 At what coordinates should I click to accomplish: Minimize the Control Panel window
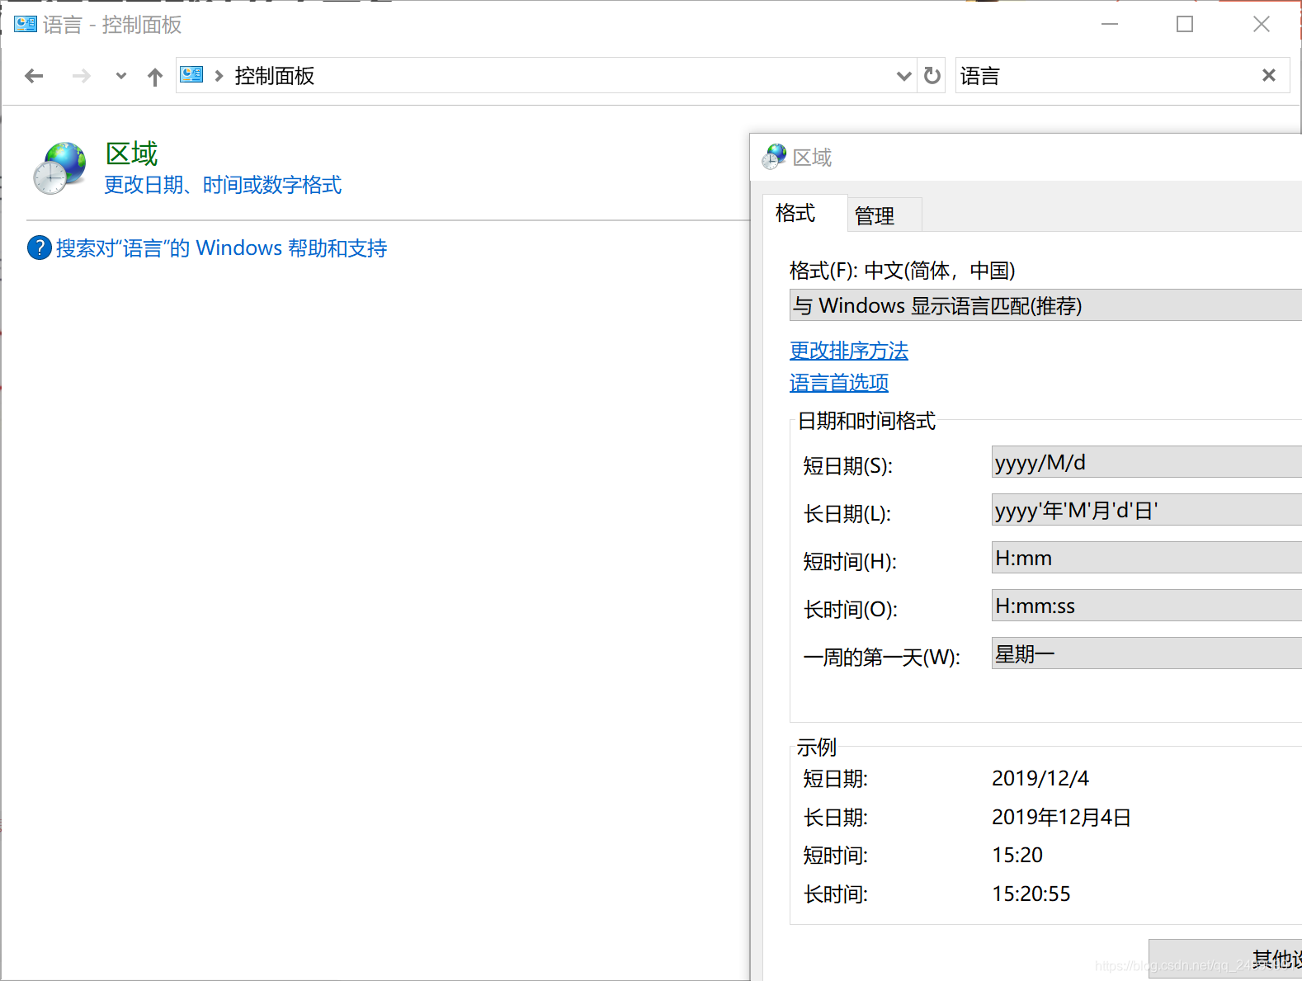(1110, 24)
